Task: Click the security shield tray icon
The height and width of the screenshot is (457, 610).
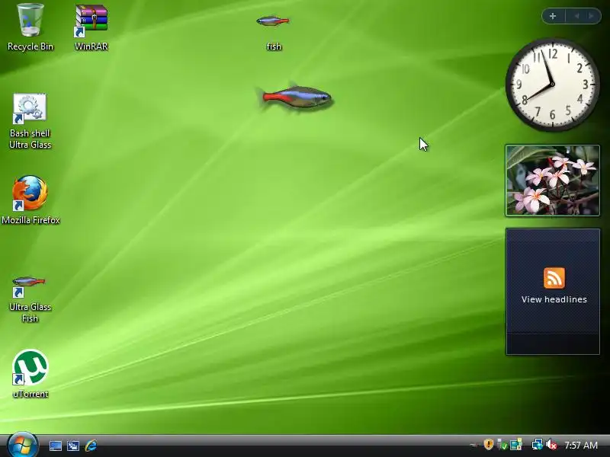Action: 489,444
